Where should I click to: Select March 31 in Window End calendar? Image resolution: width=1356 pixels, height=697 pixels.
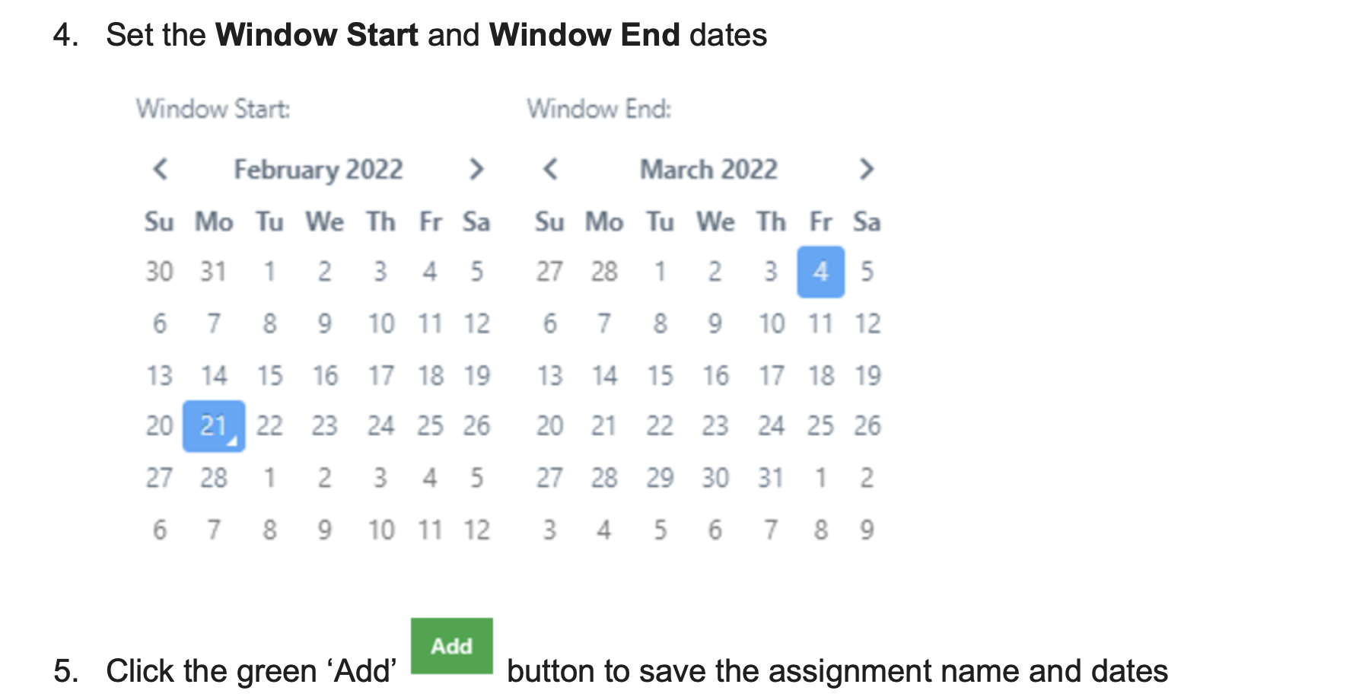(771, 478)
